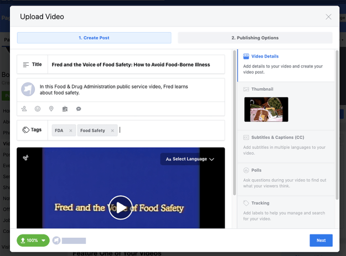Click the Food Safety tag chip
This screenshot has width=346, height=256.
(x=97, y=130)
